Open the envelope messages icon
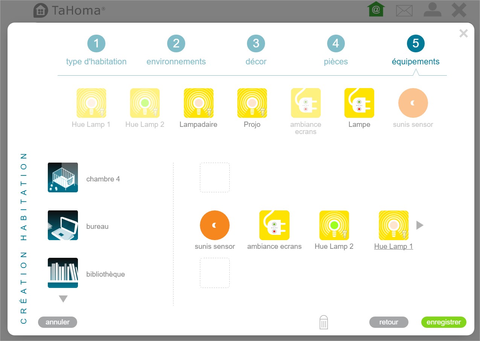The height and width of the screenshot is (341, 480). pos(404,11)
